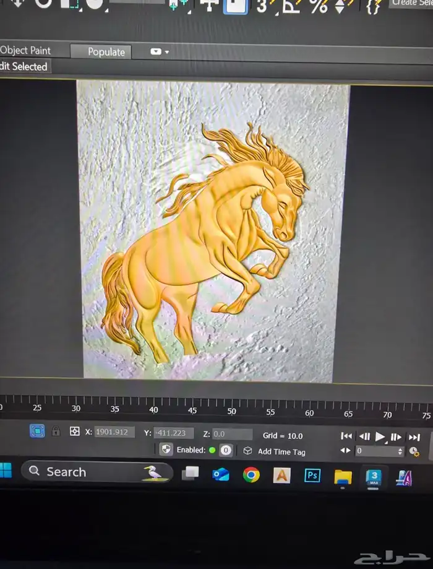Go to the end frame

click(x=414, y=437)
